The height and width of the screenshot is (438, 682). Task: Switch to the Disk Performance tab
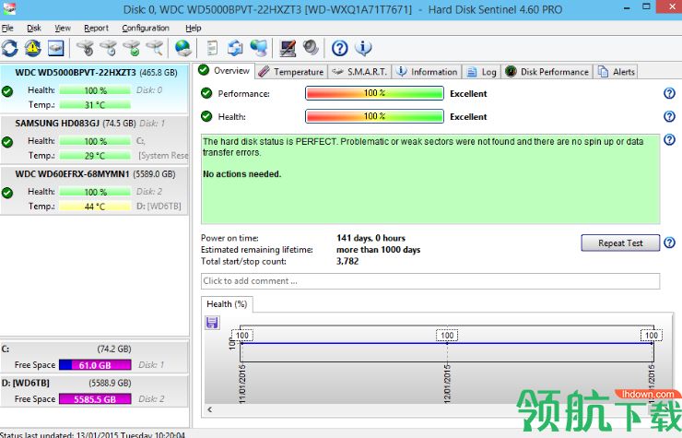[547, 72]
